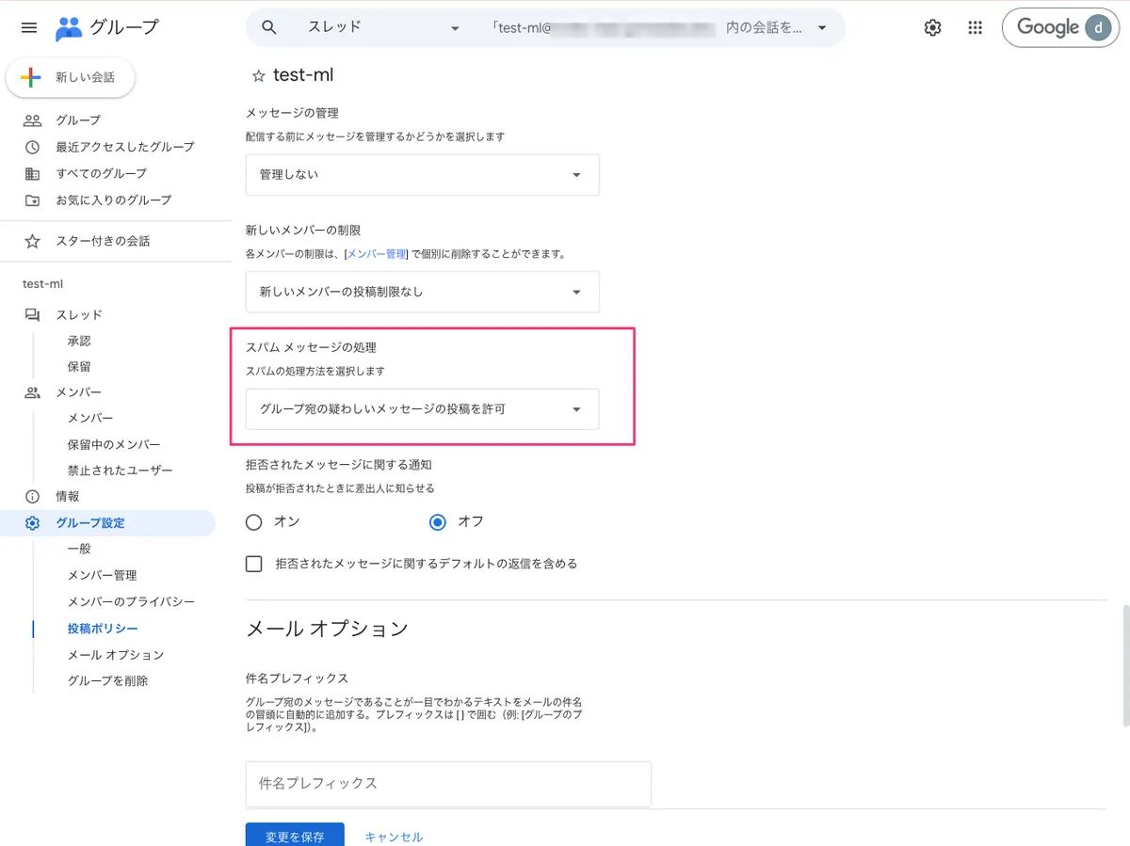Screen dimensions: 1130x846
Task: Open メンバーのプライバシー section
Action: [131, 601]
